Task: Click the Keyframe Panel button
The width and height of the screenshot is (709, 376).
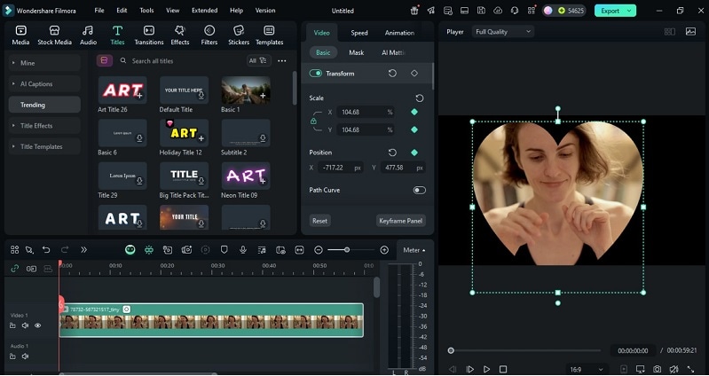Action: (401, 221)
